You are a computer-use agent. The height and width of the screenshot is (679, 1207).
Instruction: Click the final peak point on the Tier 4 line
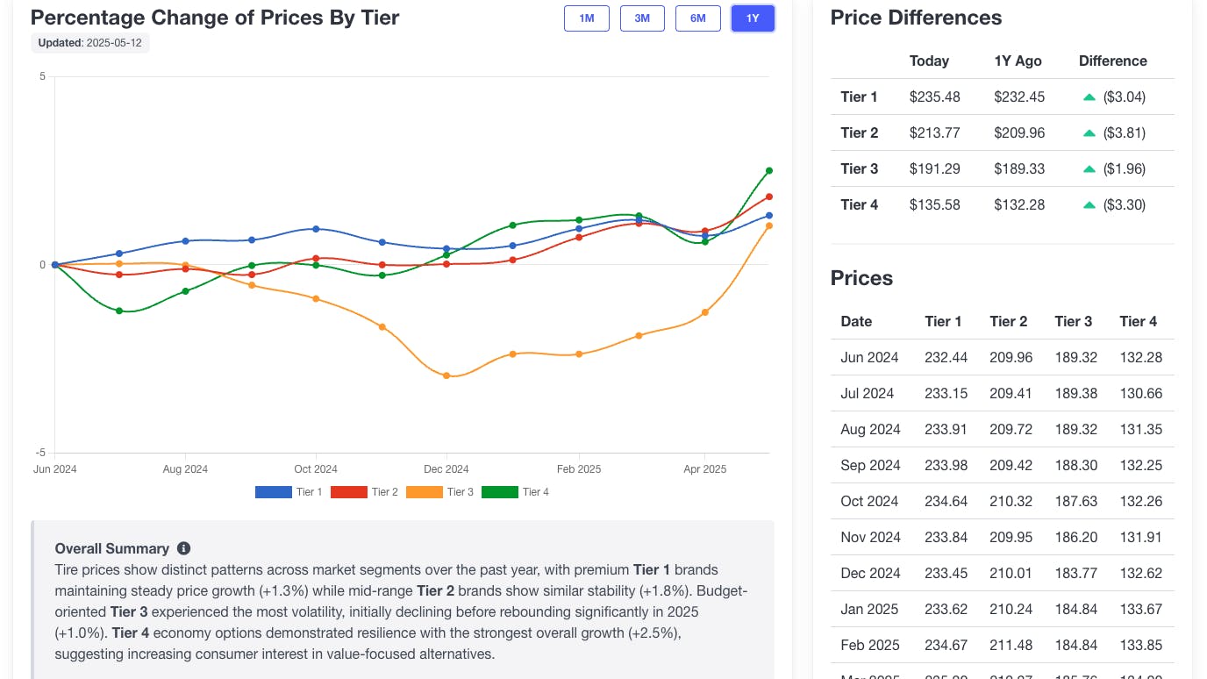click(x=769, y=170)
